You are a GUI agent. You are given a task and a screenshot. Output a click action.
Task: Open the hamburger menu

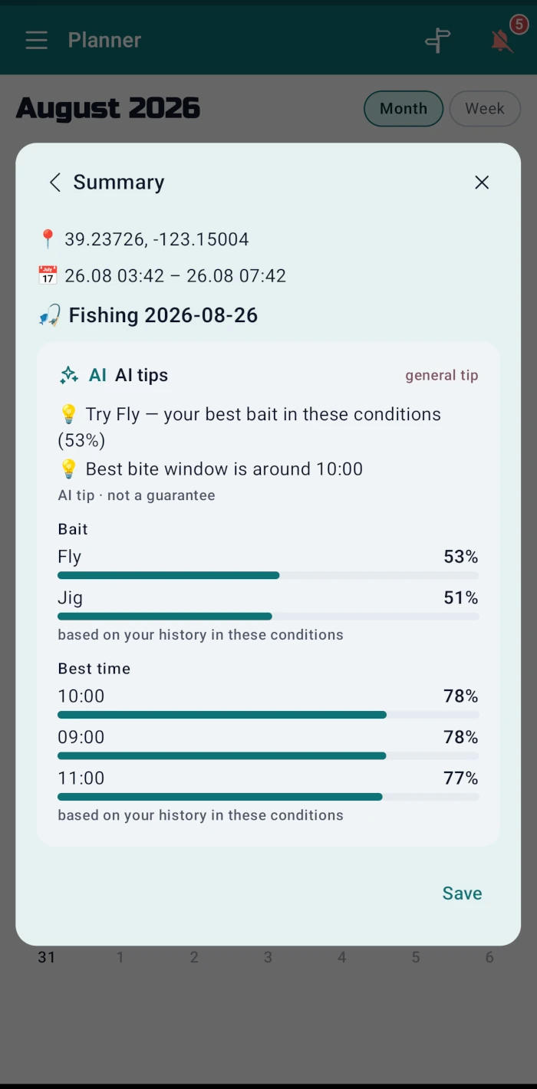click(36, 40)
